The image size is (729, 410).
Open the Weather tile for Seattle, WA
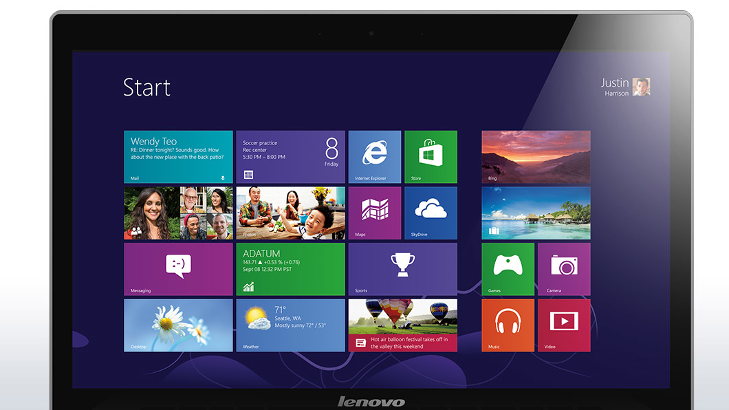pyautogui.click(x=291, y=325)
